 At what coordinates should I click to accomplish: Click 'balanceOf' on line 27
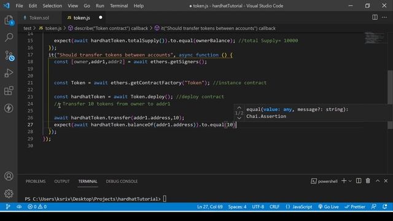coord(141,125)
